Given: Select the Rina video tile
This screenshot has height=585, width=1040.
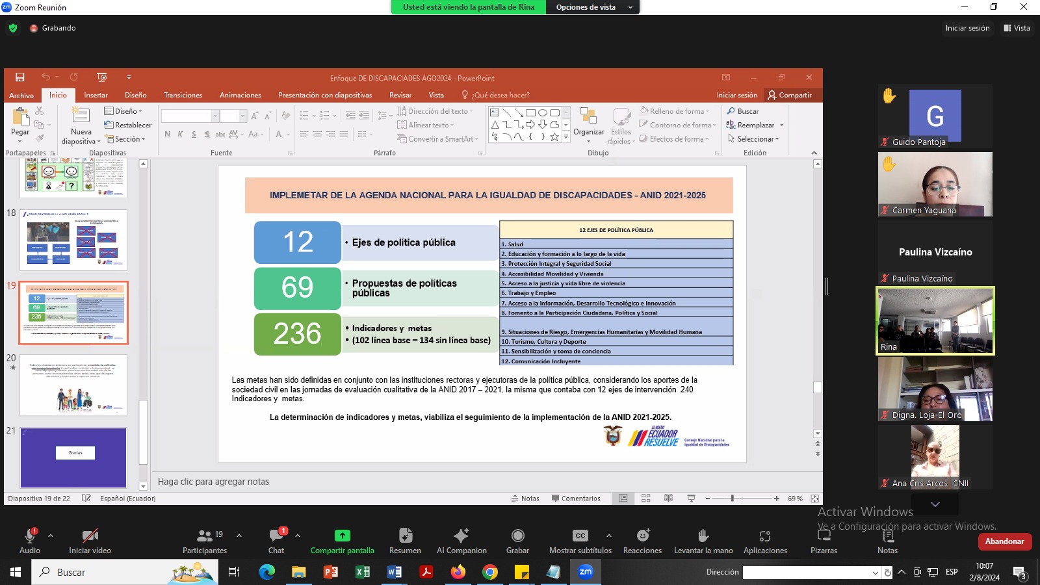Looking at the screenshot, I should coord(935,320).
